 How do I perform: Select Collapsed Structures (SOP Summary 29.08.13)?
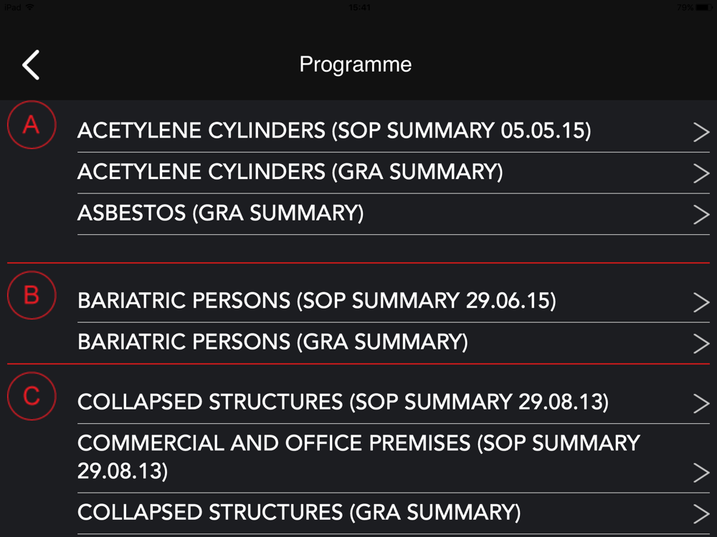[x=393, y=402]
